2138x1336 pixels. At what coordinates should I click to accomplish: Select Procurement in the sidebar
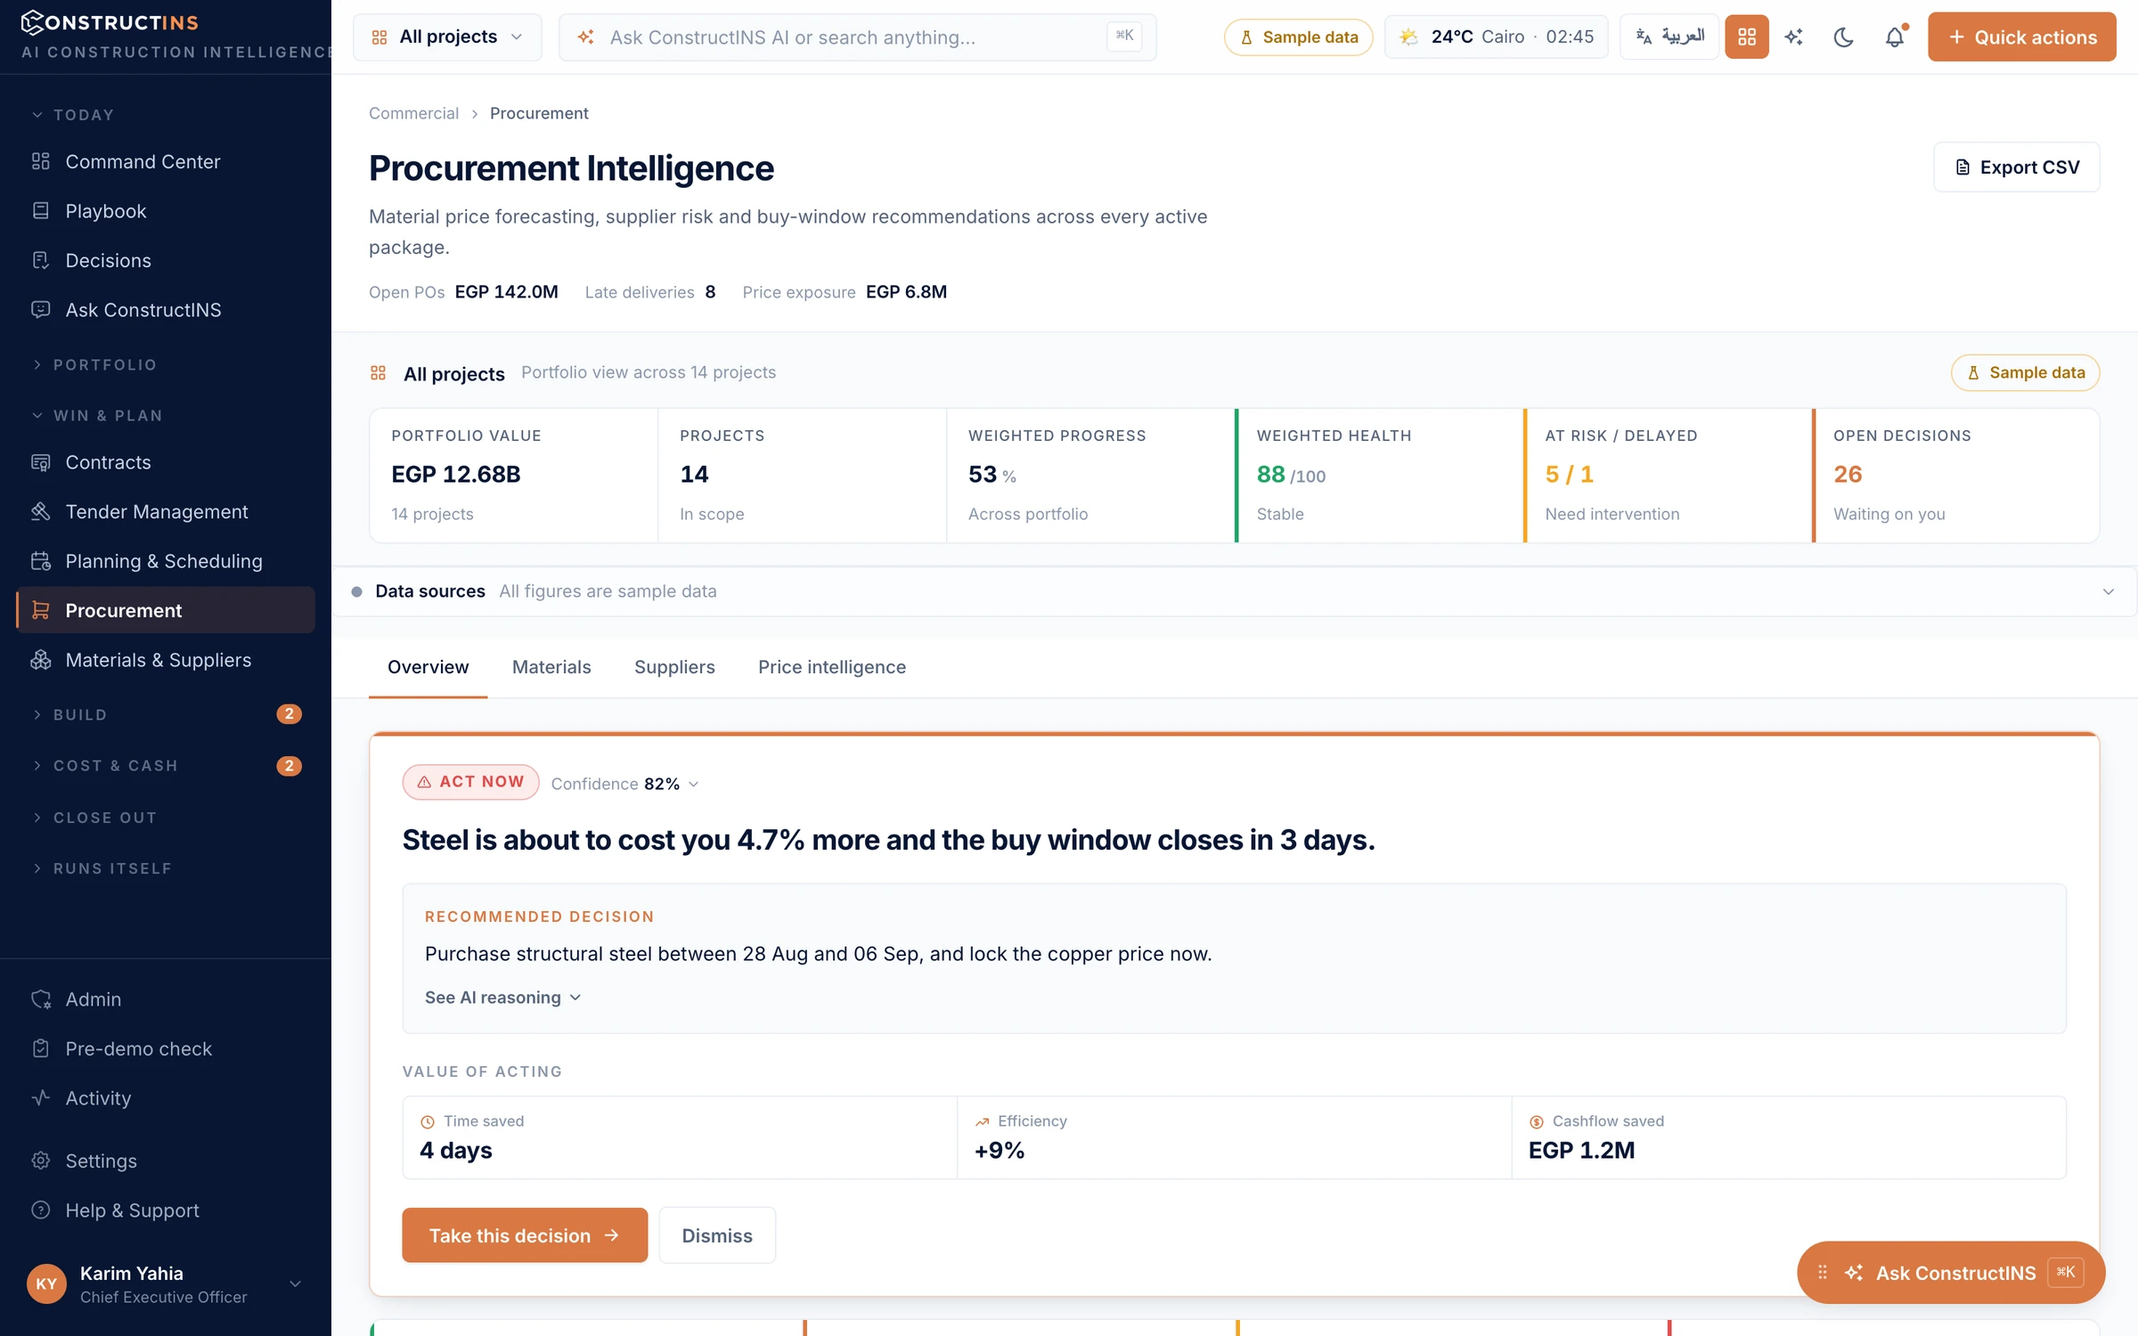(x=166, y=610)
